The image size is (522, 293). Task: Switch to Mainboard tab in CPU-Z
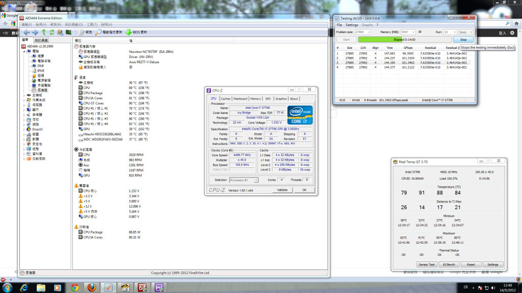click(x=240, y=99)
